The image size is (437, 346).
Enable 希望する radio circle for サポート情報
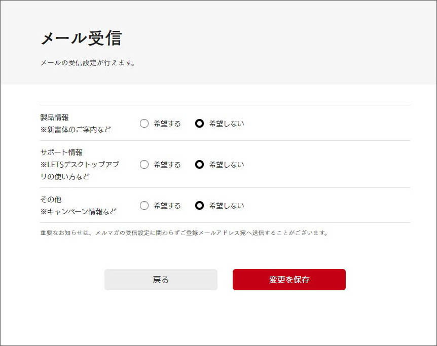pyautogui.click(x=144, y=164)
